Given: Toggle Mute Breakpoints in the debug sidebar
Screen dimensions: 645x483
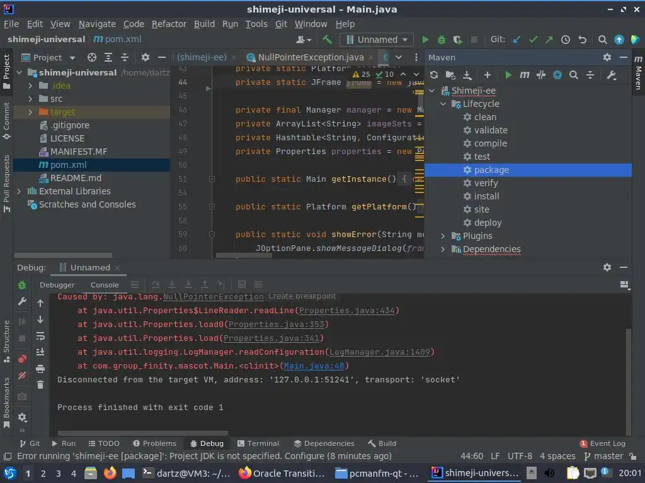Looking at the screenshot, I should click(22, 375).
